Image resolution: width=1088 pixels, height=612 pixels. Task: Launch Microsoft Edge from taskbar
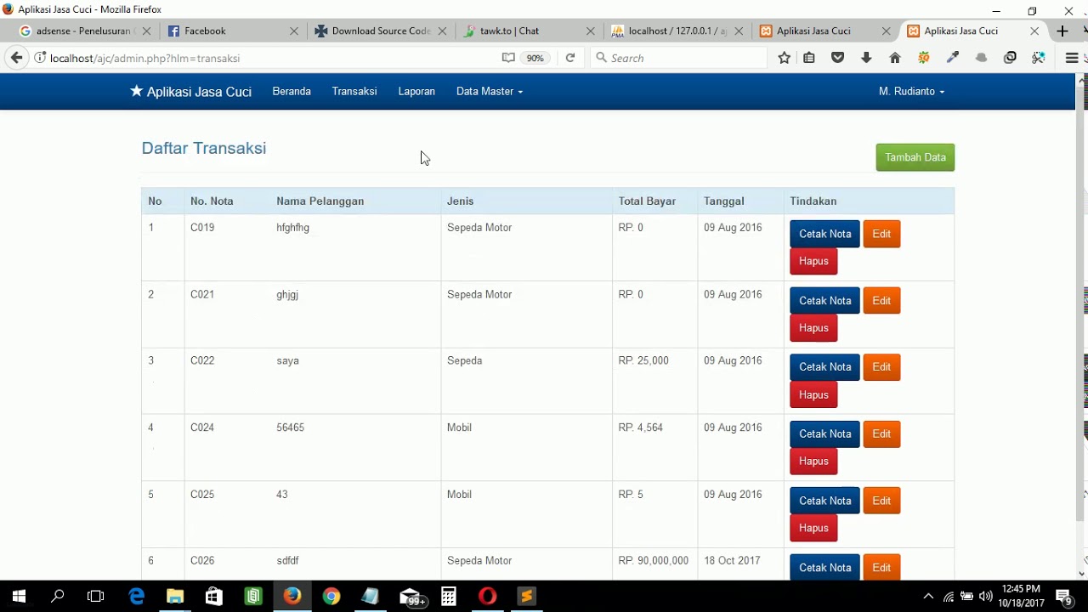click(x=136, y=596)
